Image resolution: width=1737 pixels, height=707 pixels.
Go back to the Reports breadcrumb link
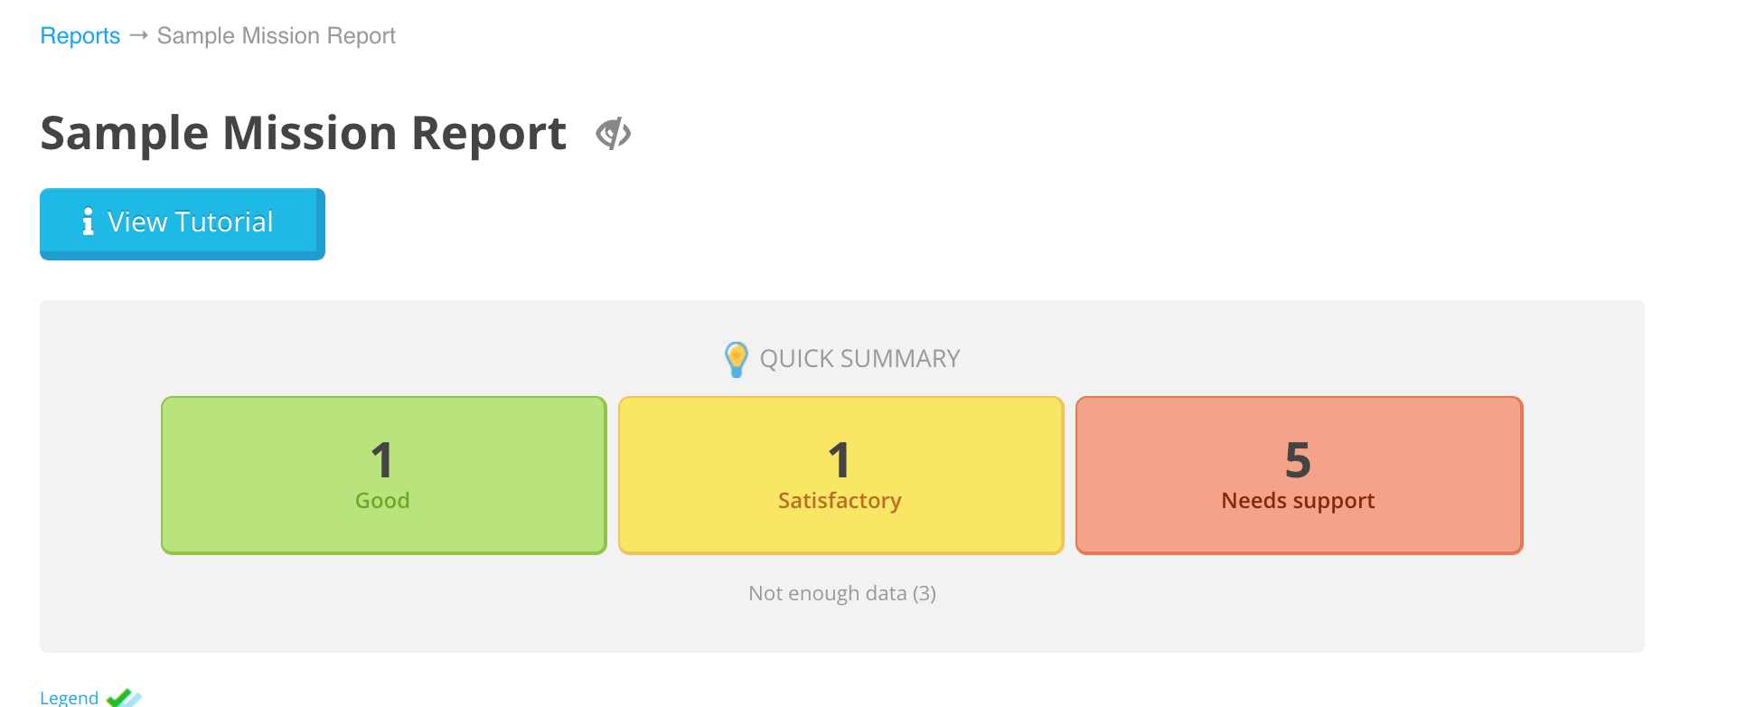tap(80, 35)
